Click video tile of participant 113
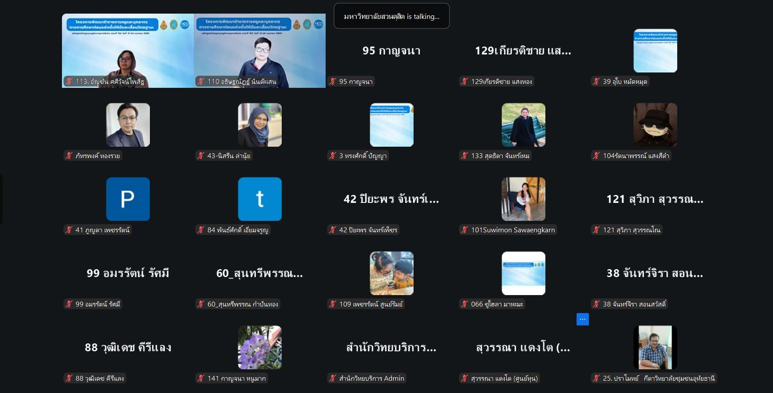The width and height of the screenshot is (773, 393). [128, 50]
